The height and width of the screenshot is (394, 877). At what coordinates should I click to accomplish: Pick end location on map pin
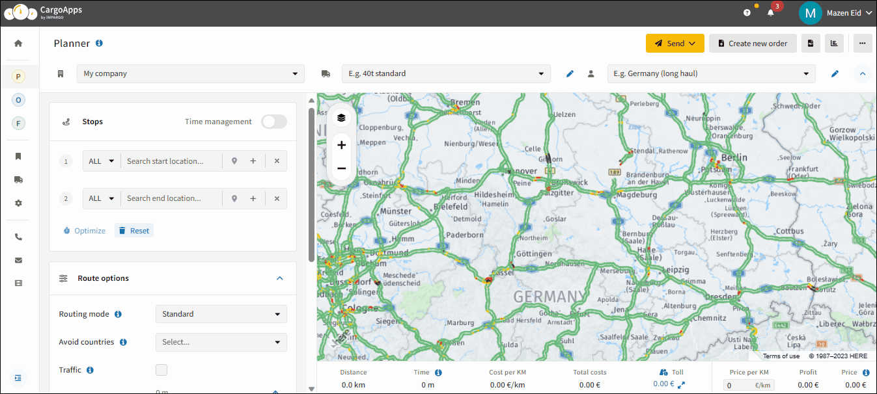[234, 198]
